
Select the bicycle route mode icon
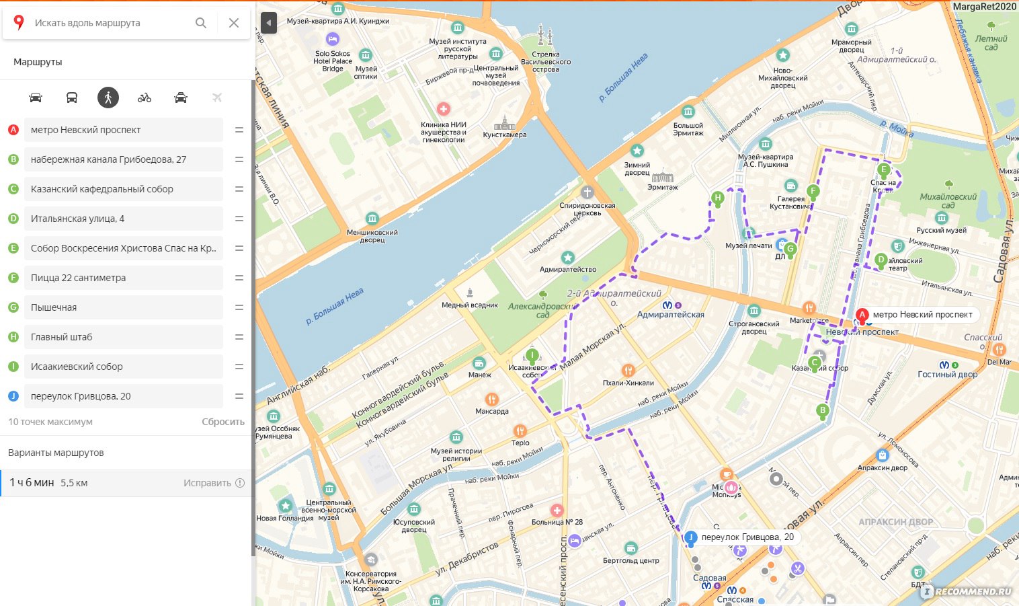145,98
